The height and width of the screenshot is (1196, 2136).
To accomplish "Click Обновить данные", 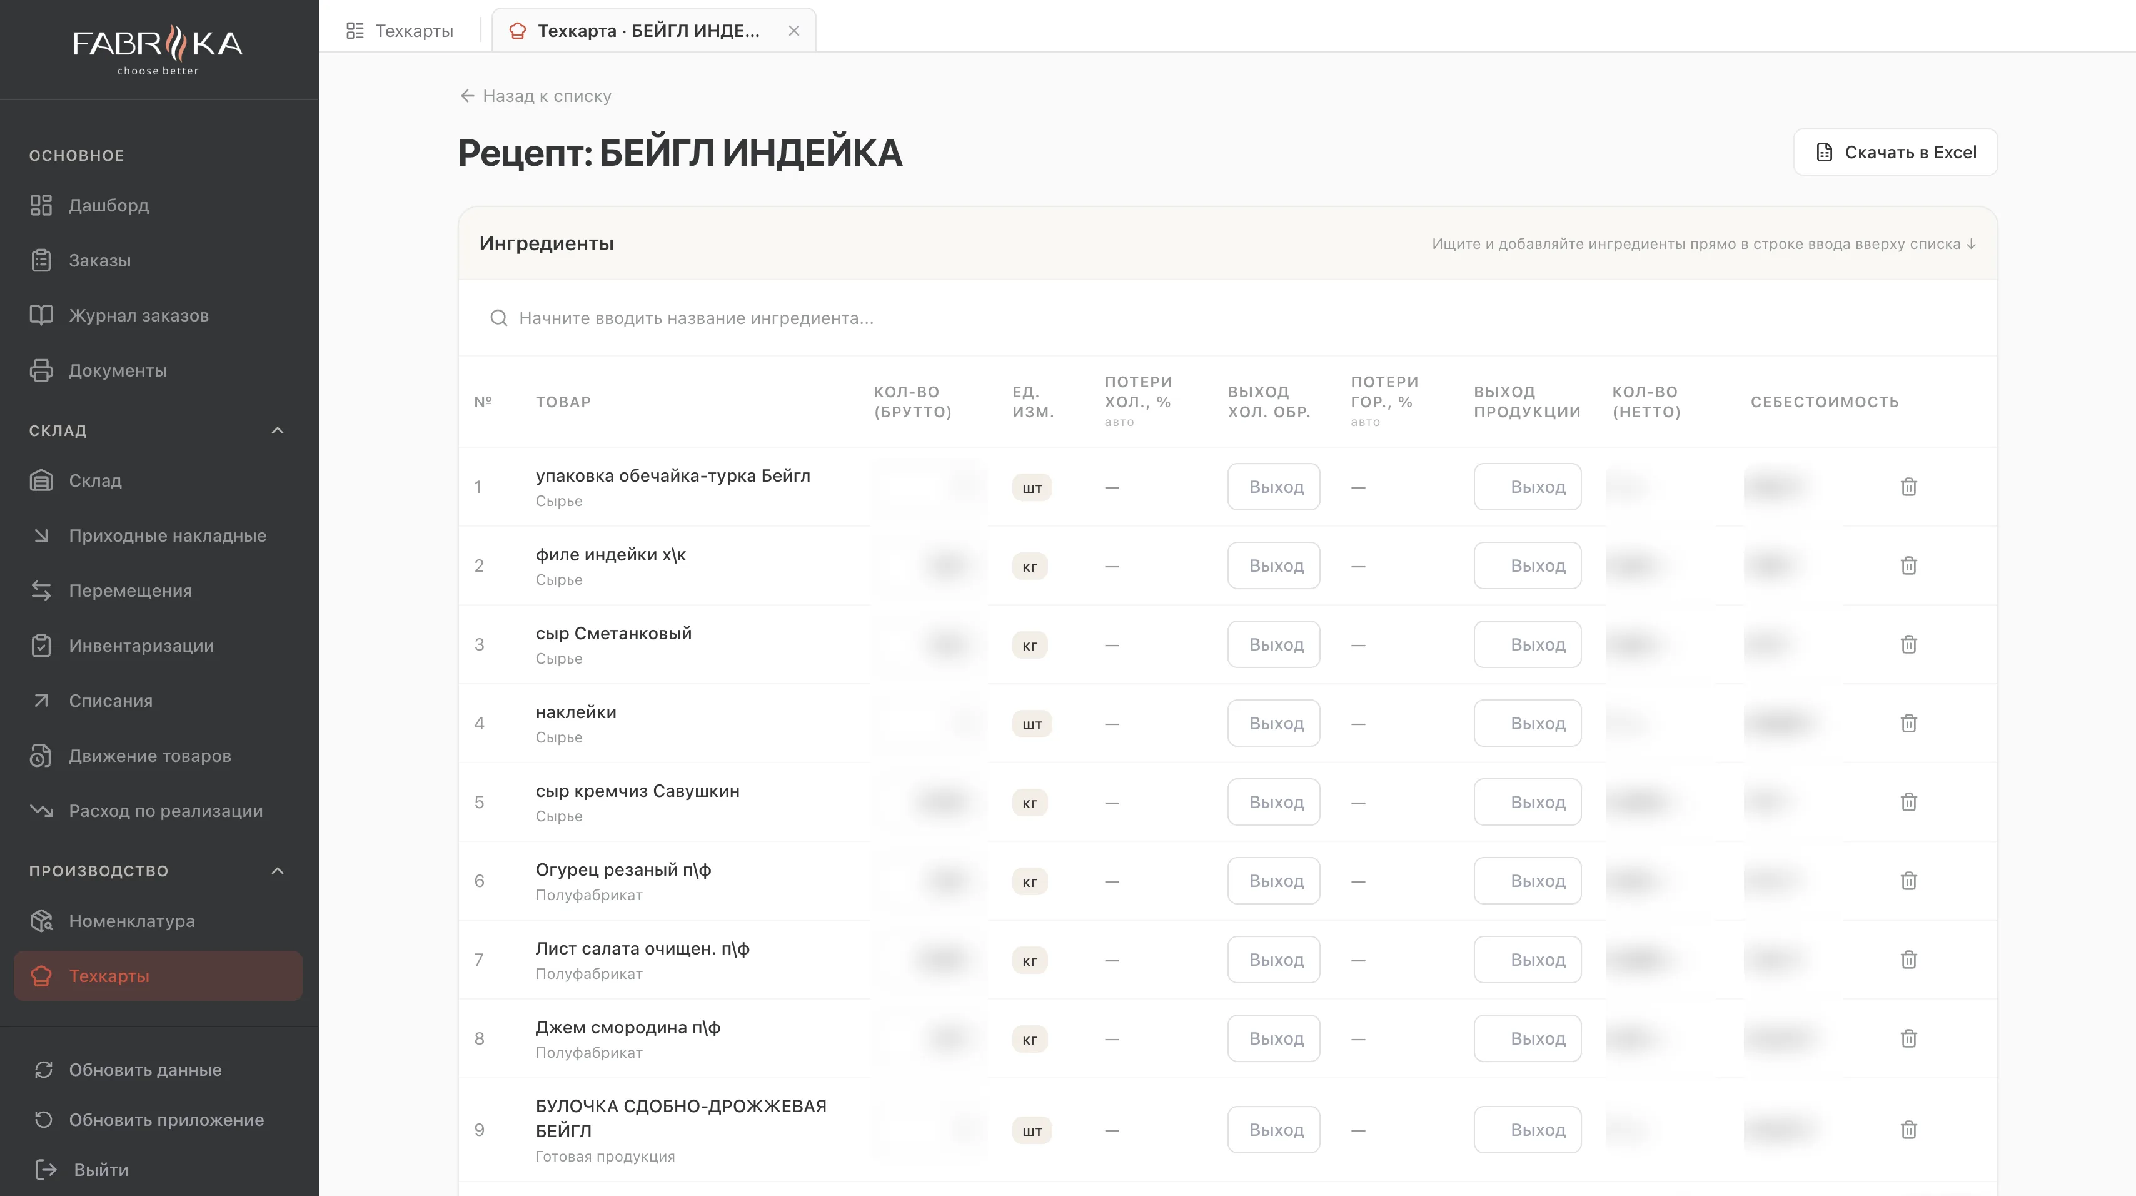I will tap(158, 1070).
